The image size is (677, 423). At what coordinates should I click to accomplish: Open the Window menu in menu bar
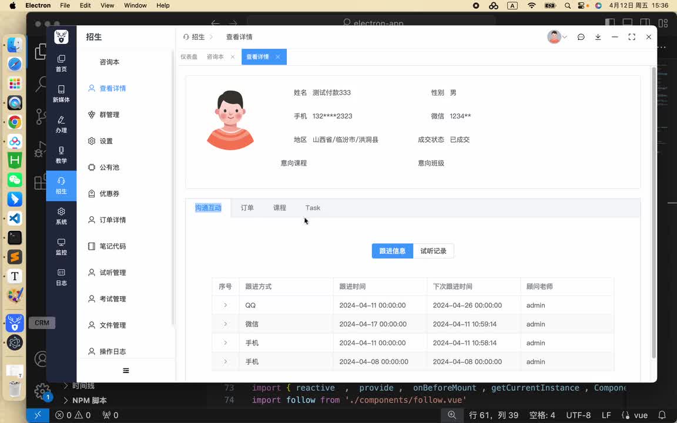pos(135,5)
